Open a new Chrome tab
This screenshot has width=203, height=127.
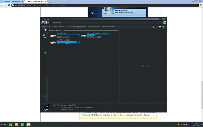(x=50, y=2)
